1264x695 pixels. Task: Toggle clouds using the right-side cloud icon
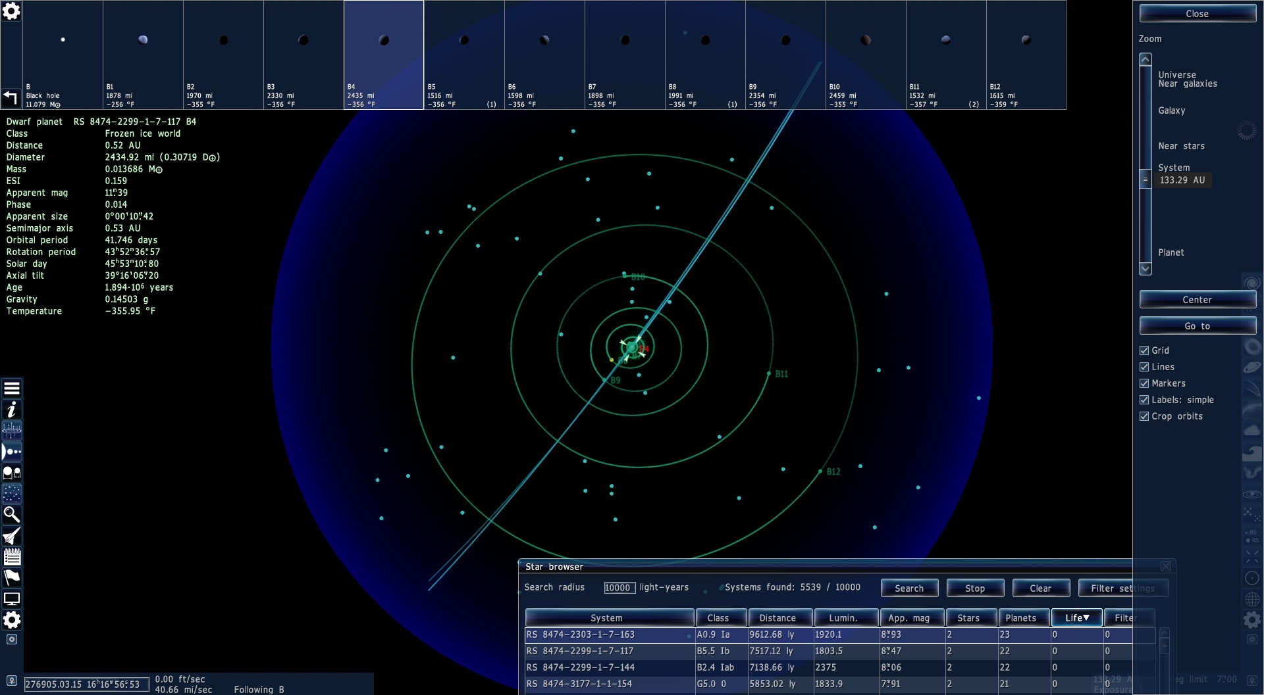(1251, 430)
